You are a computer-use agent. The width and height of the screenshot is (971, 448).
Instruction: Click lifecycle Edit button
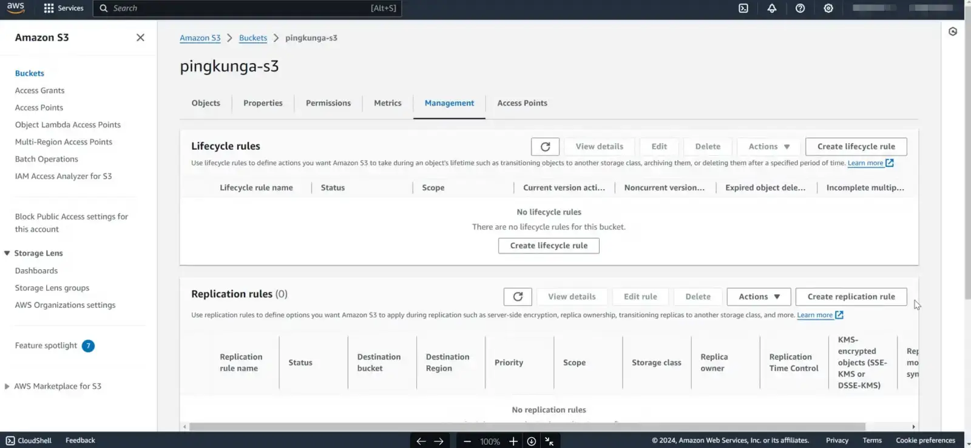659,147
